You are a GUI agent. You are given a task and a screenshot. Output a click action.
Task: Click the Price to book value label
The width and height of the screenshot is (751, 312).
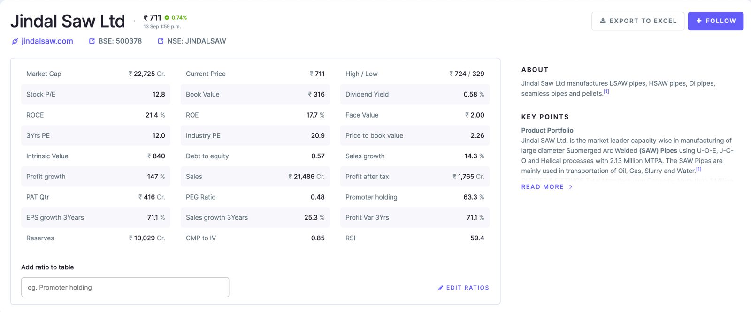[374, 135]
